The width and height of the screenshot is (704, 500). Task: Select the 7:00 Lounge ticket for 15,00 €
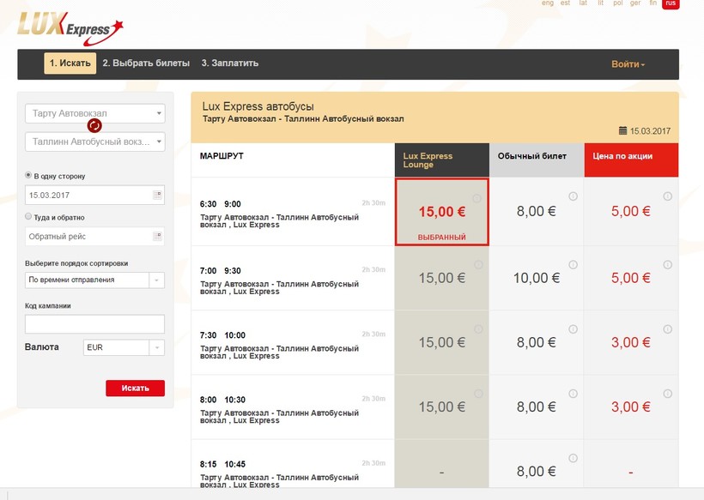(x=441, y=278)
